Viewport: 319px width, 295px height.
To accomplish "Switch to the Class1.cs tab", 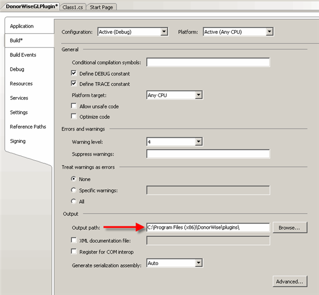I will [72, 7].
